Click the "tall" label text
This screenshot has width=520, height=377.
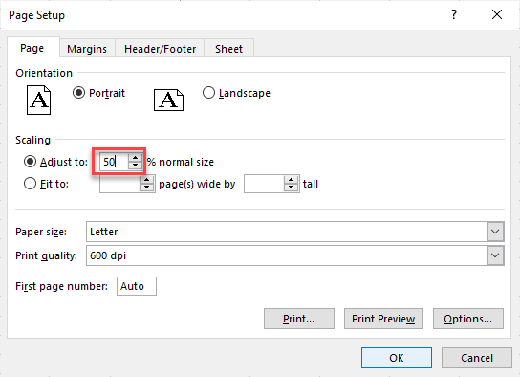tap(311, 184)
